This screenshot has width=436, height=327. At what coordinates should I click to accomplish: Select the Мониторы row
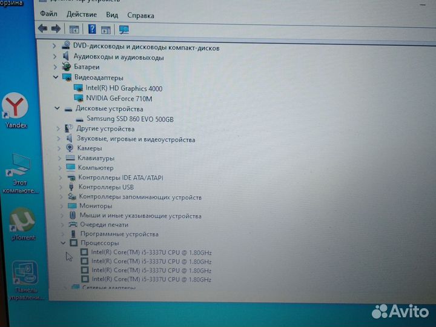(x=96, y=206)
